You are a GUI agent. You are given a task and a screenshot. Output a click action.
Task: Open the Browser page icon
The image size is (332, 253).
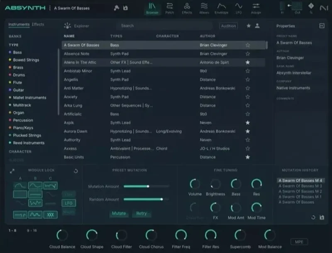pyautogui.click(x=152, y=8)
